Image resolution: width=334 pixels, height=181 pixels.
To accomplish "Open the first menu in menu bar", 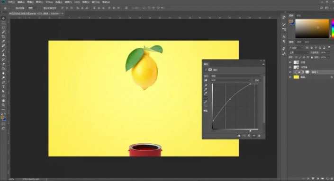I will 11,2.
